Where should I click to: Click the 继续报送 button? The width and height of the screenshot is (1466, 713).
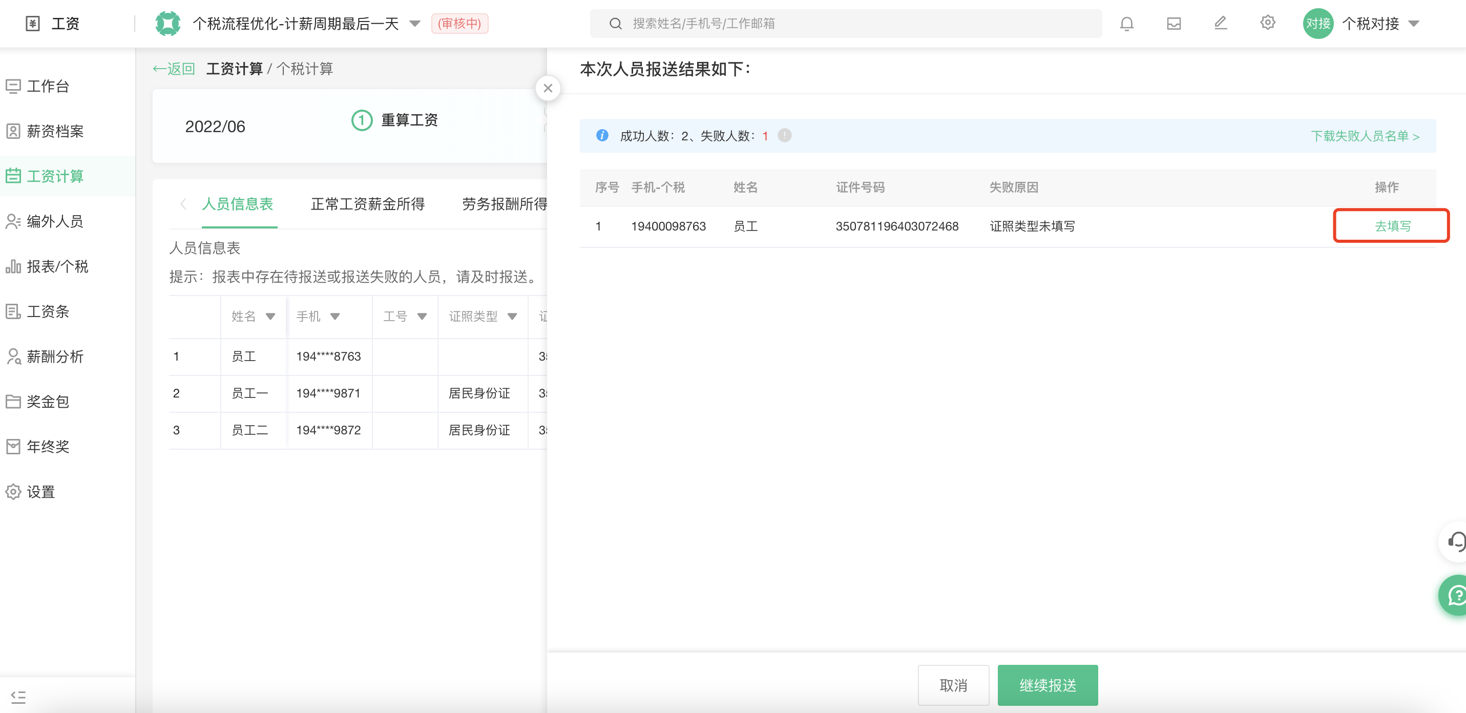[x=1048, y=685]
